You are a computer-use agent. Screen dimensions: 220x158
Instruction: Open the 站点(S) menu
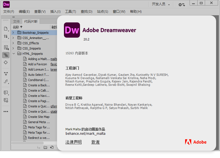(x=103, y=12)
